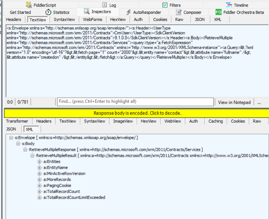Select request WebForms tab

coord(93,19)
